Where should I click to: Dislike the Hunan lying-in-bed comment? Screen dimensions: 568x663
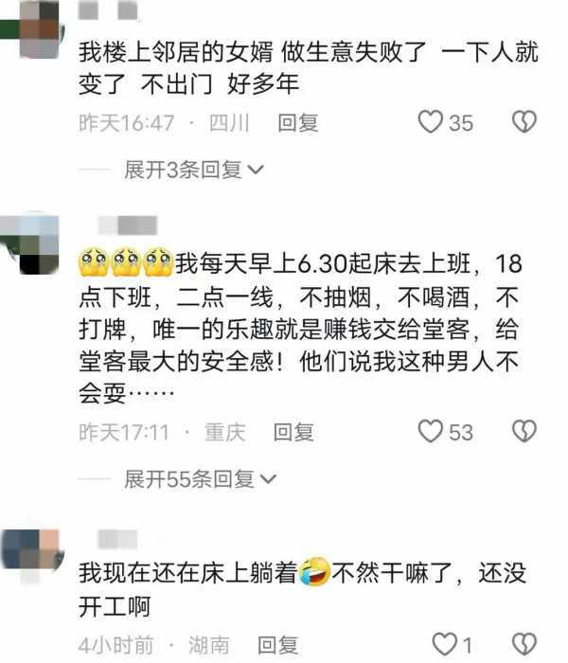point(524,645)
